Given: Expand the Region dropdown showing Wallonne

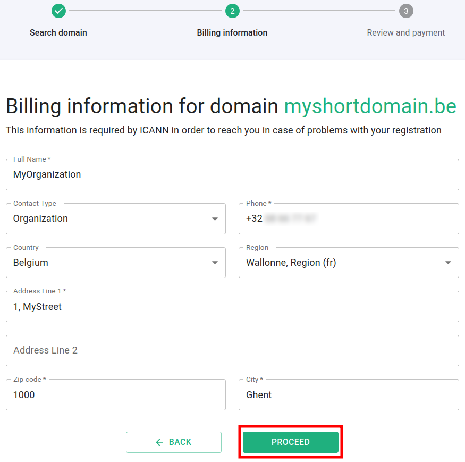Looking at the screenshot, I should point(349,263).
